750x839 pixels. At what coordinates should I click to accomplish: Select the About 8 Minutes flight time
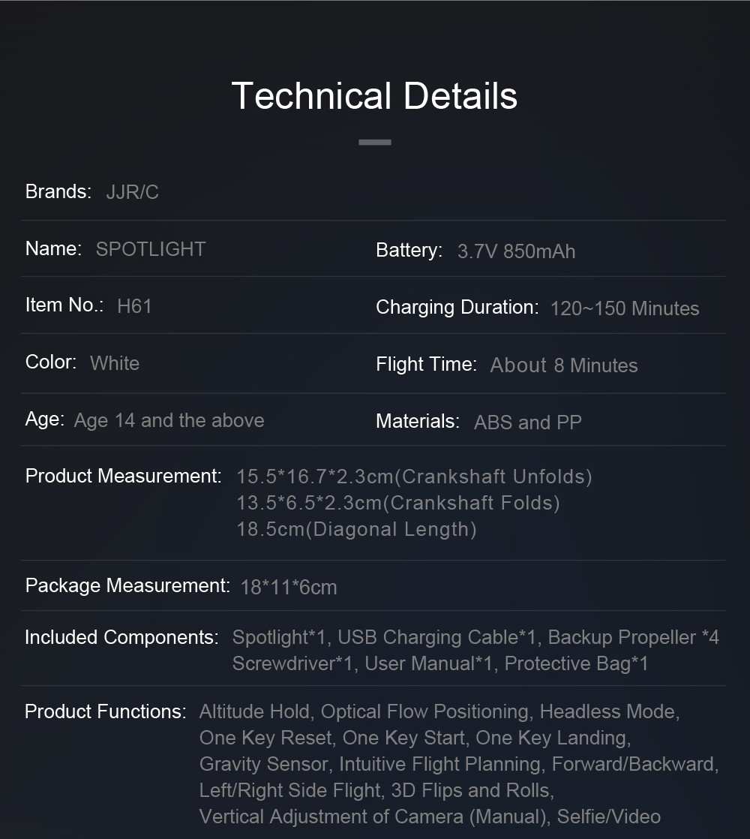[564, 365]
